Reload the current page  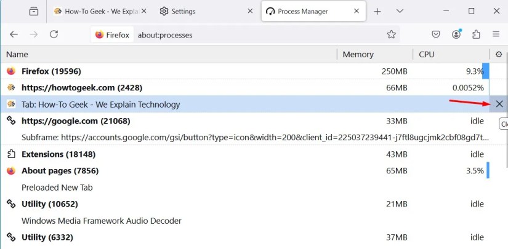pyautogui.click(x=54, y=35)
